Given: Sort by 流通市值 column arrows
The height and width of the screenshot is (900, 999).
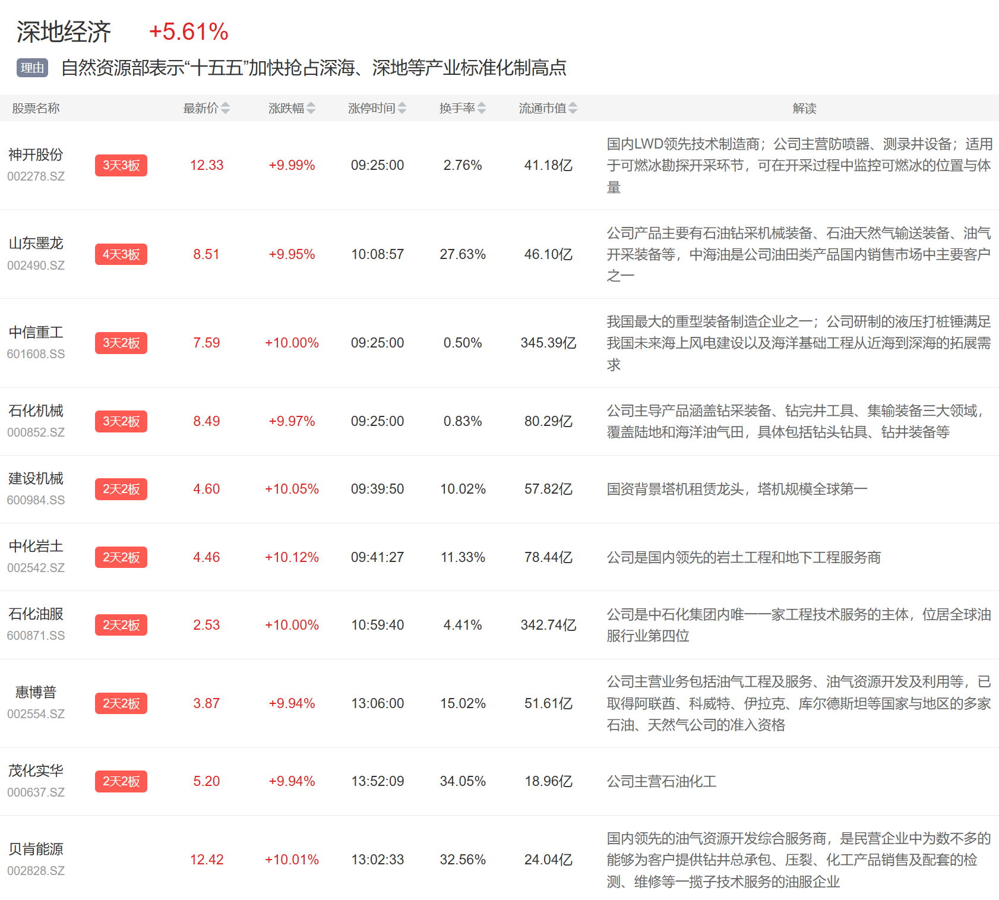Looking at the screenshot, I should 573,108.
